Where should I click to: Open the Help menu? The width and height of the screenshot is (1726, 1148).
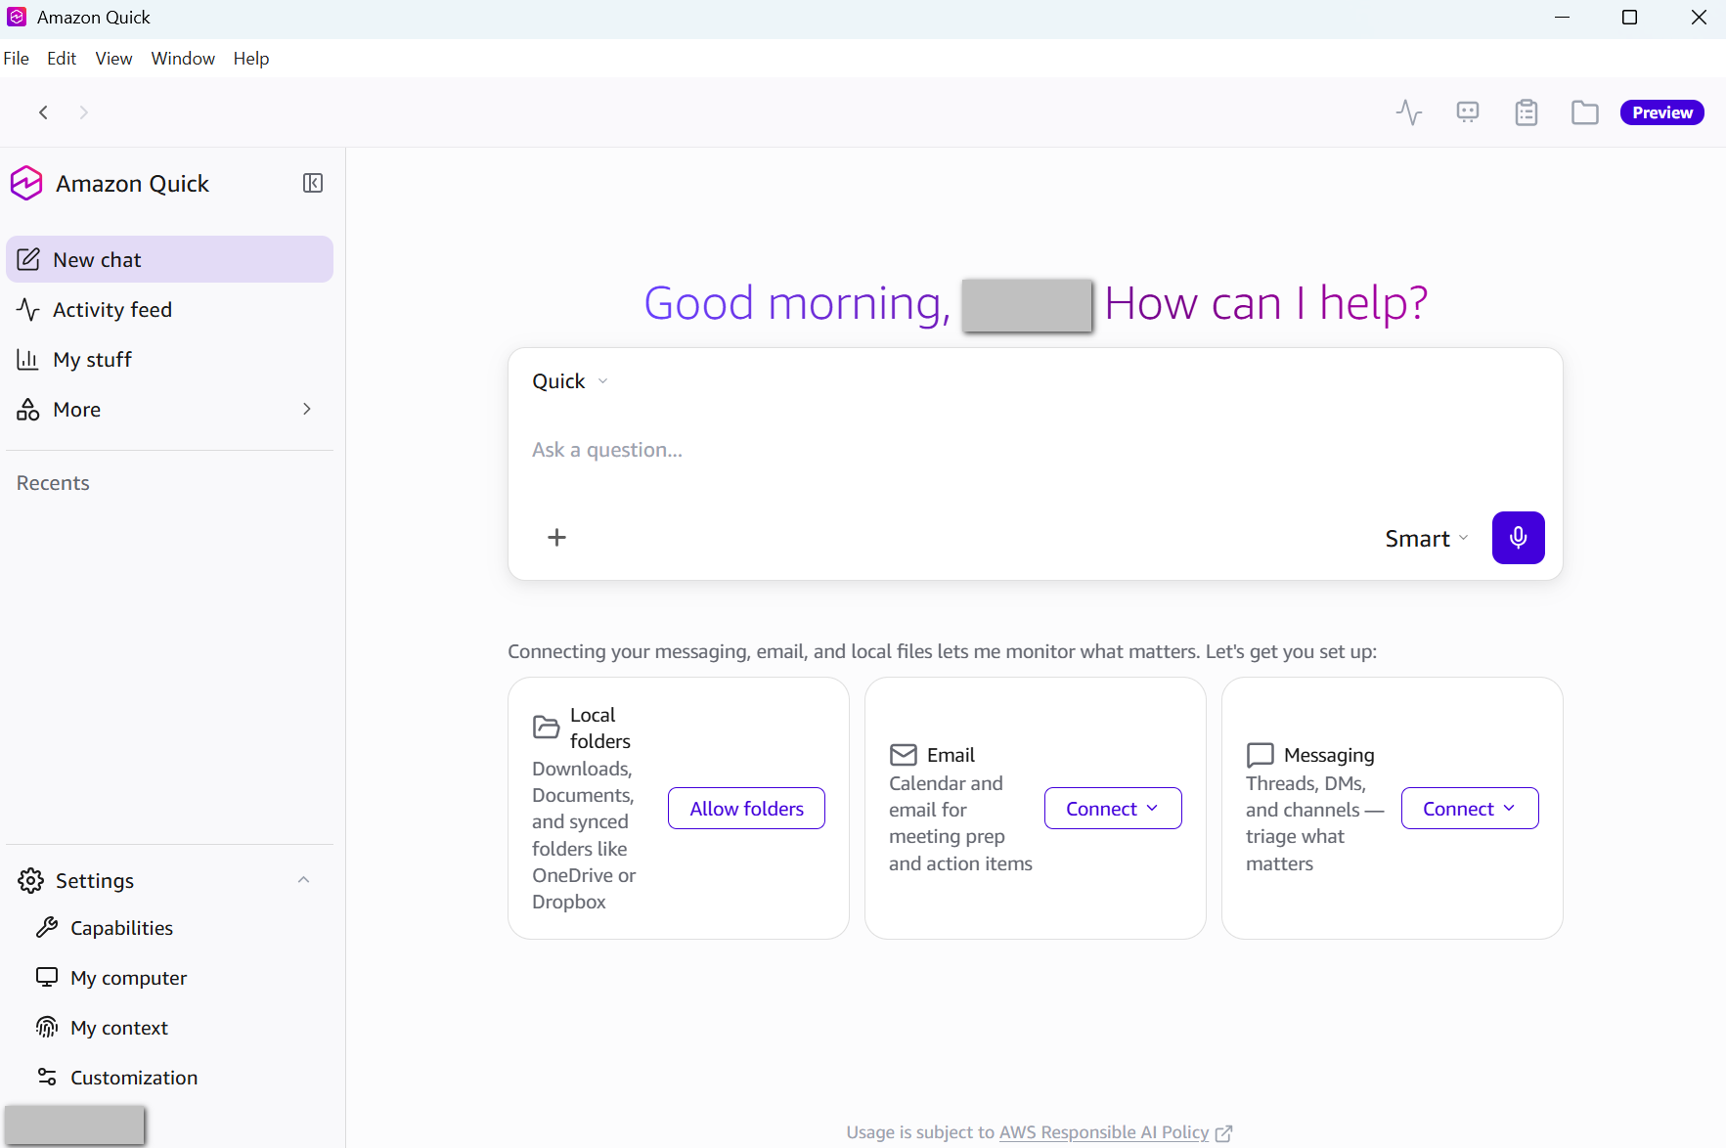[251, 59]
